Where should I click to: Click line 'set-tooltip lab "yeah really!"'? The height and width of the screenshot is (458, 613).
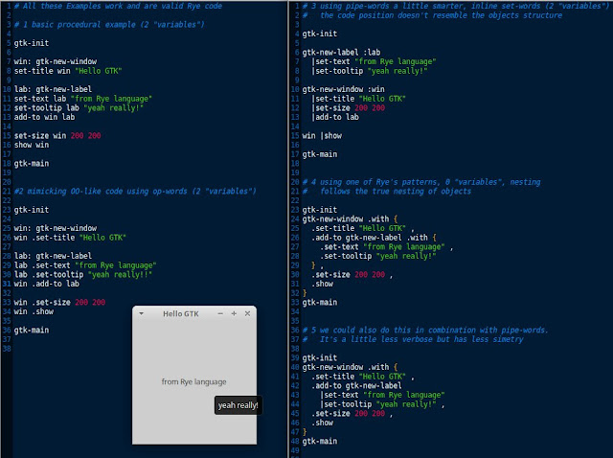pyautogui.click(x=79, y=108)
